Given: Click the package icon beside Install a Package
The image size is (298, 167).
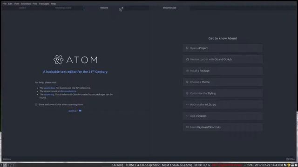Looking at the screenshot, I should (x=187, y=71).
